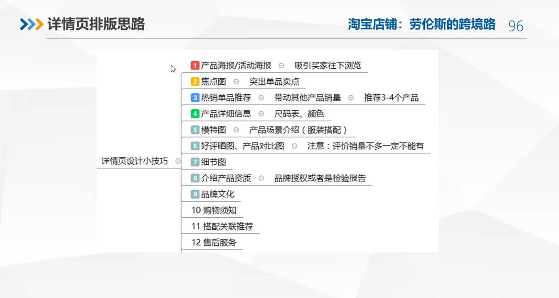Select the 品牌文化 topic
Viewport: 559px width, 298px height.
[218, 194]
